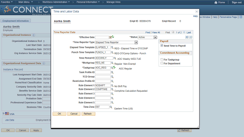Close the Time and Labor Data dialog
This screenshot has width=244, height=137.
197,11
